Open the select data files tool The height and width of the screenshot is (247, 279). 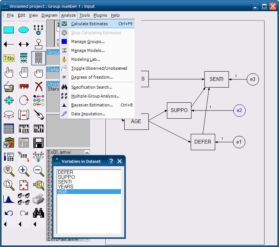pos(9,129)
